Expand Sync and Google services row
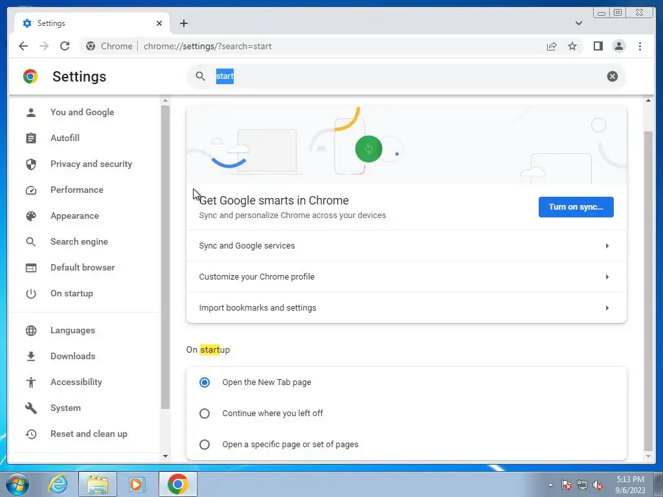This screenshot has height=497, width=663. point(407,245)
